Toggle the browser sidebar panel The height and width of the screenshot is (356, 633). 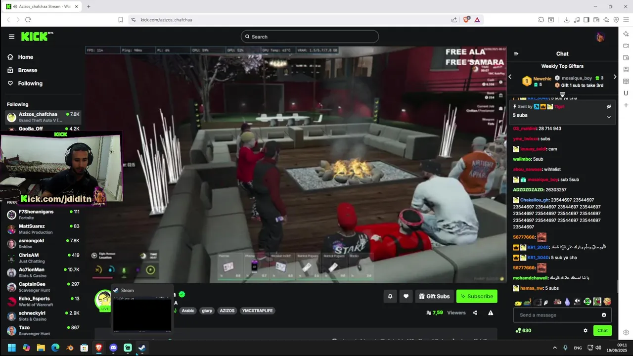click(x=586, y=20)
